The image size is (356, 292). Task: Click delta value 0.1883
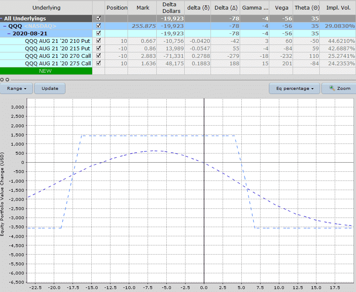pyautogui.click(x=201, y=63)
